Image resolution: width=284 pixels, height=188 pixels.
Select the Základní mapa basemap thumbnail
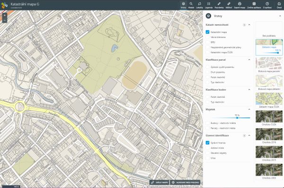269,42
